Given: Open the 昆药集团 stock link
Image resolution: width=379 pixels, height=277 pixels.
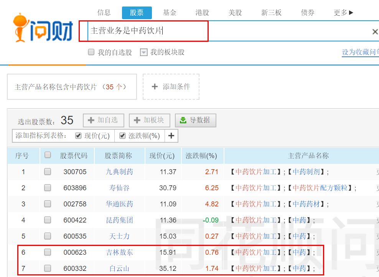Looking at the screenshot, I should pos(119,220).
